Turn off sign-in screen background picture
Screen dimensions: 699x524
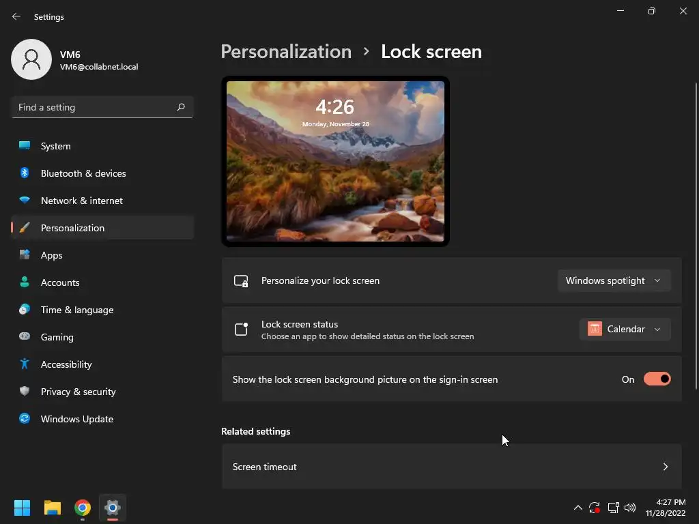coord(657,379)
